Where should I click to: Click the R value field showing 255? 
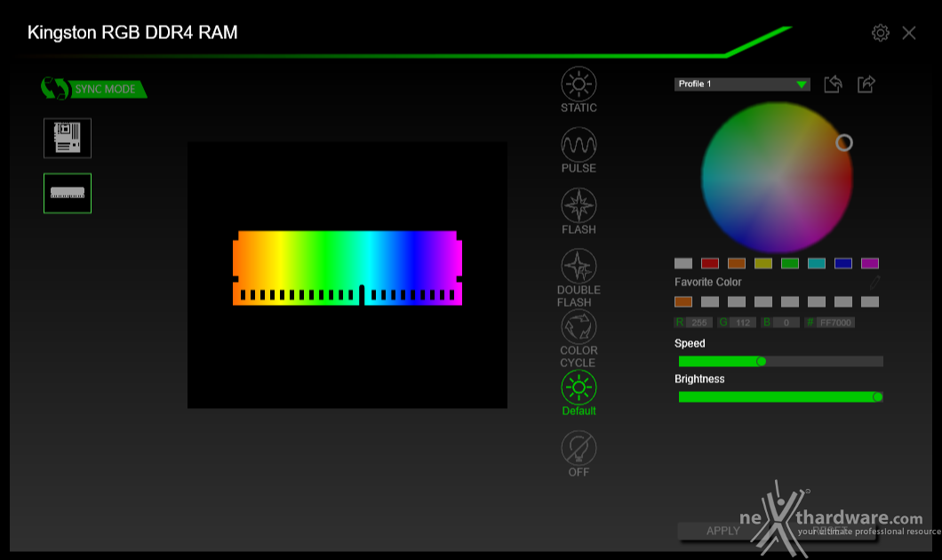(699, 323)
